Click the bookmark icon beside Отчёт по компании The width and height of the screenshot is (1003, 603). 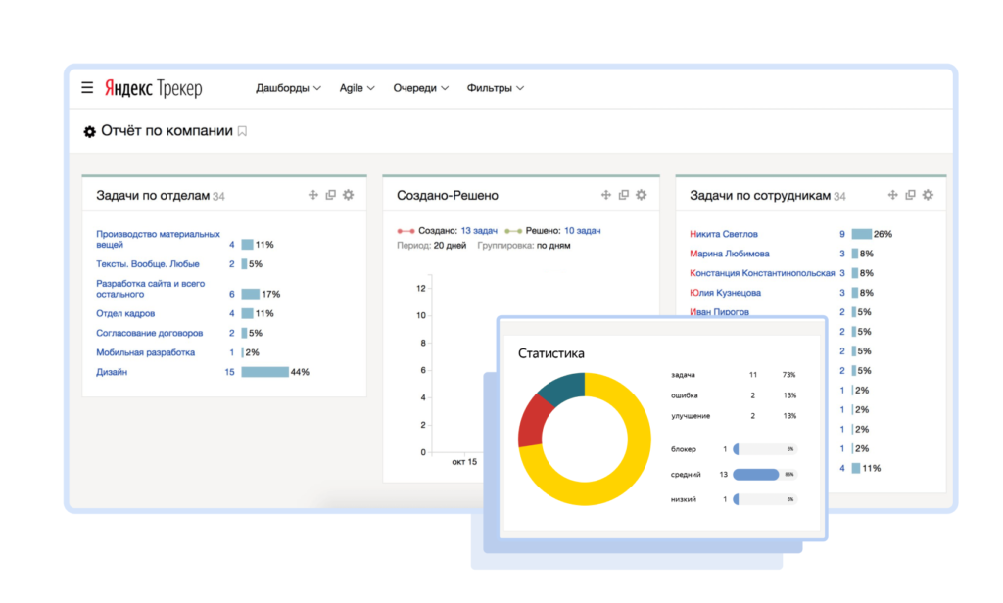[243, 131]
